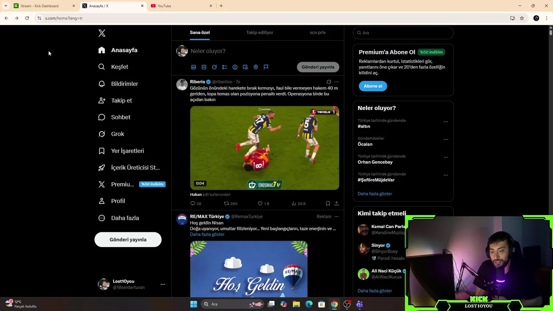Click the large Gönderi yayınla sidebar button
This screenshot has width=553, height=311.
click(128, 240)
